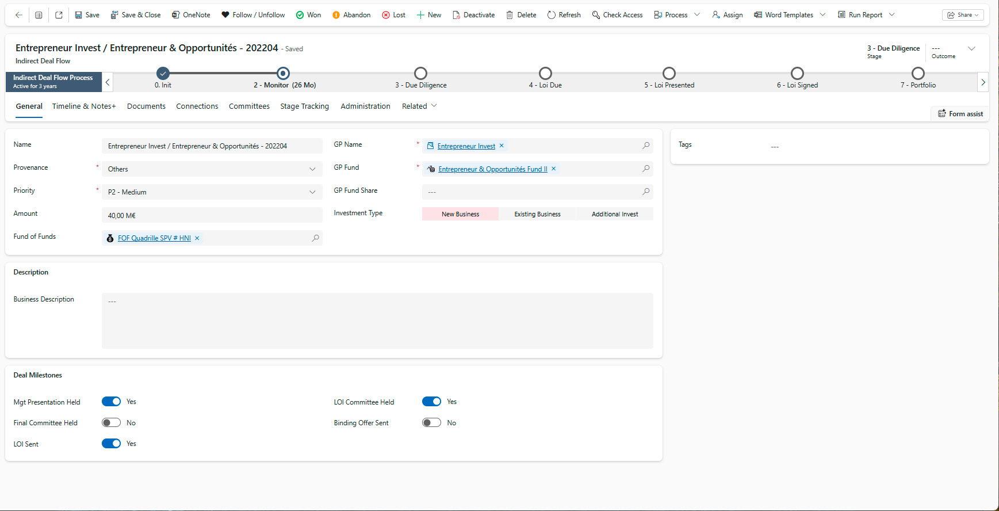Screen dimensions: 999x511
Task: Open Form assist panel
Action: (960, 114)
